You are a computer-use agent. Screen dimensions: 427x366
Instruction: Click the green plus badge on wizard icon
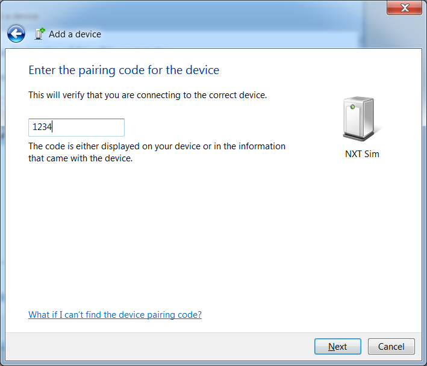click(x=43, y=30)
